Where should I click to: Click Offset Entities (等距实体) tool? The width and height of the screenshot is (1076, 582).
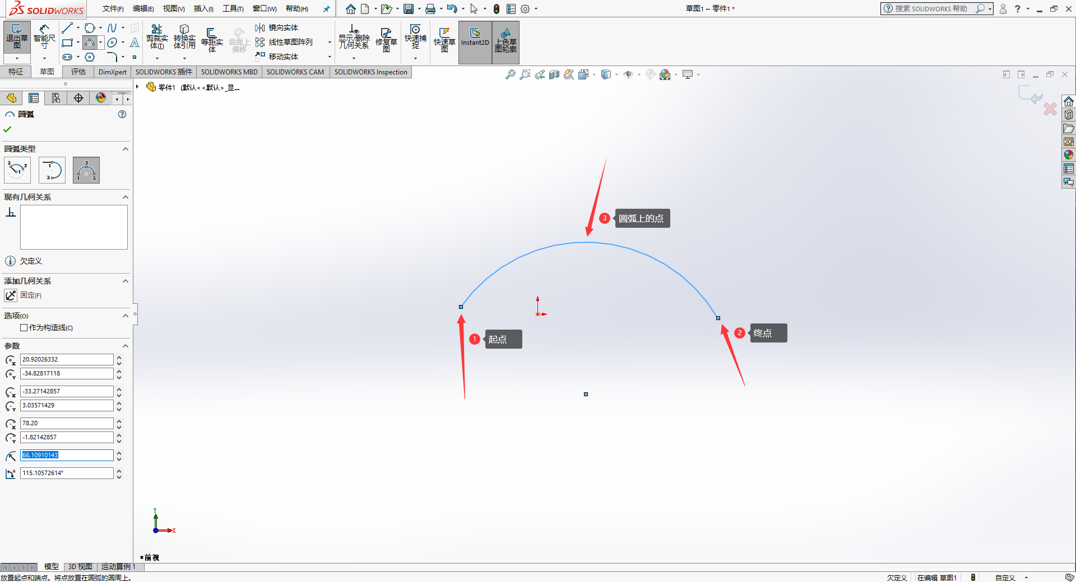click(212, 39)
